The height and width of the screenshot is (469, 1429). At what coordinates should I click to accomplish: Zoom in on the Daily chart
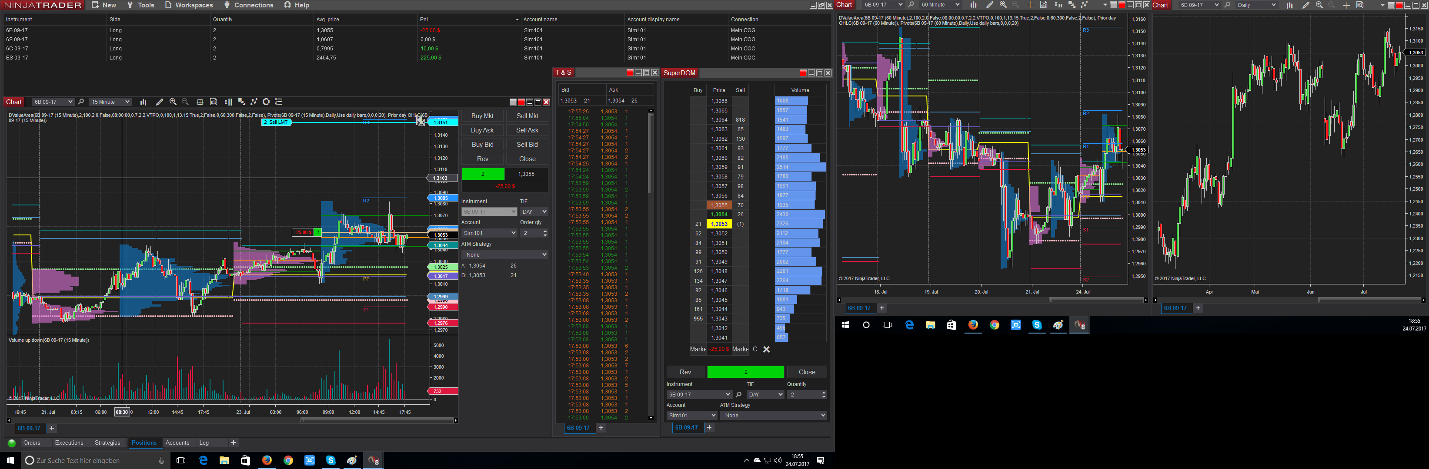tap(1319, 5)
